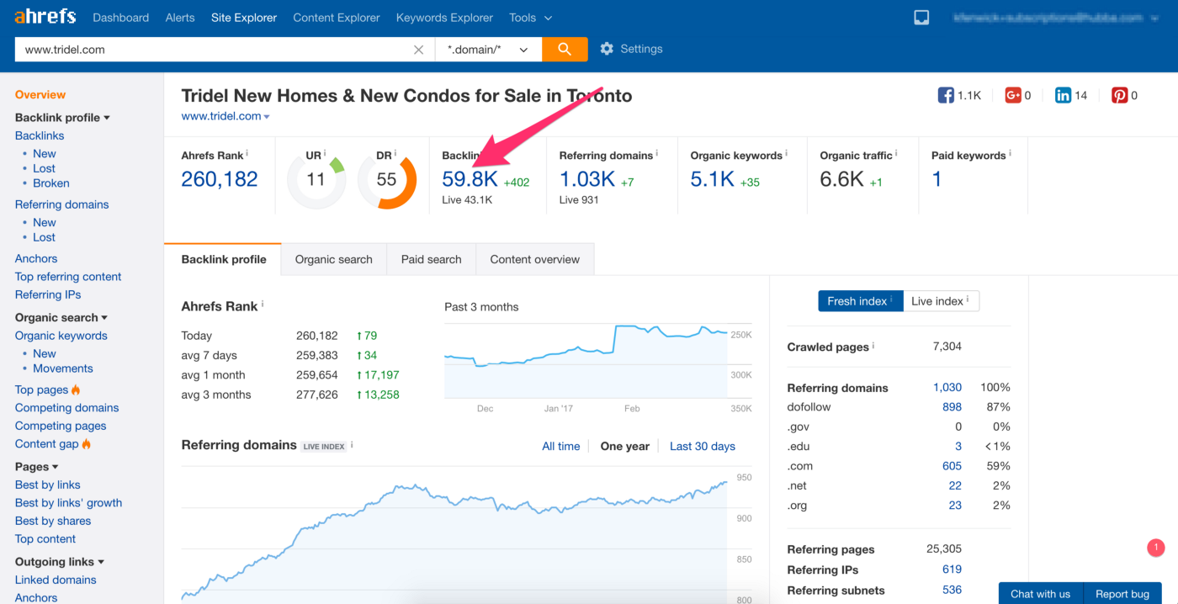This screenshot has height=604, width=1178.
Task: Open the notifications inbox icon in header
Action: pos(921,18)
